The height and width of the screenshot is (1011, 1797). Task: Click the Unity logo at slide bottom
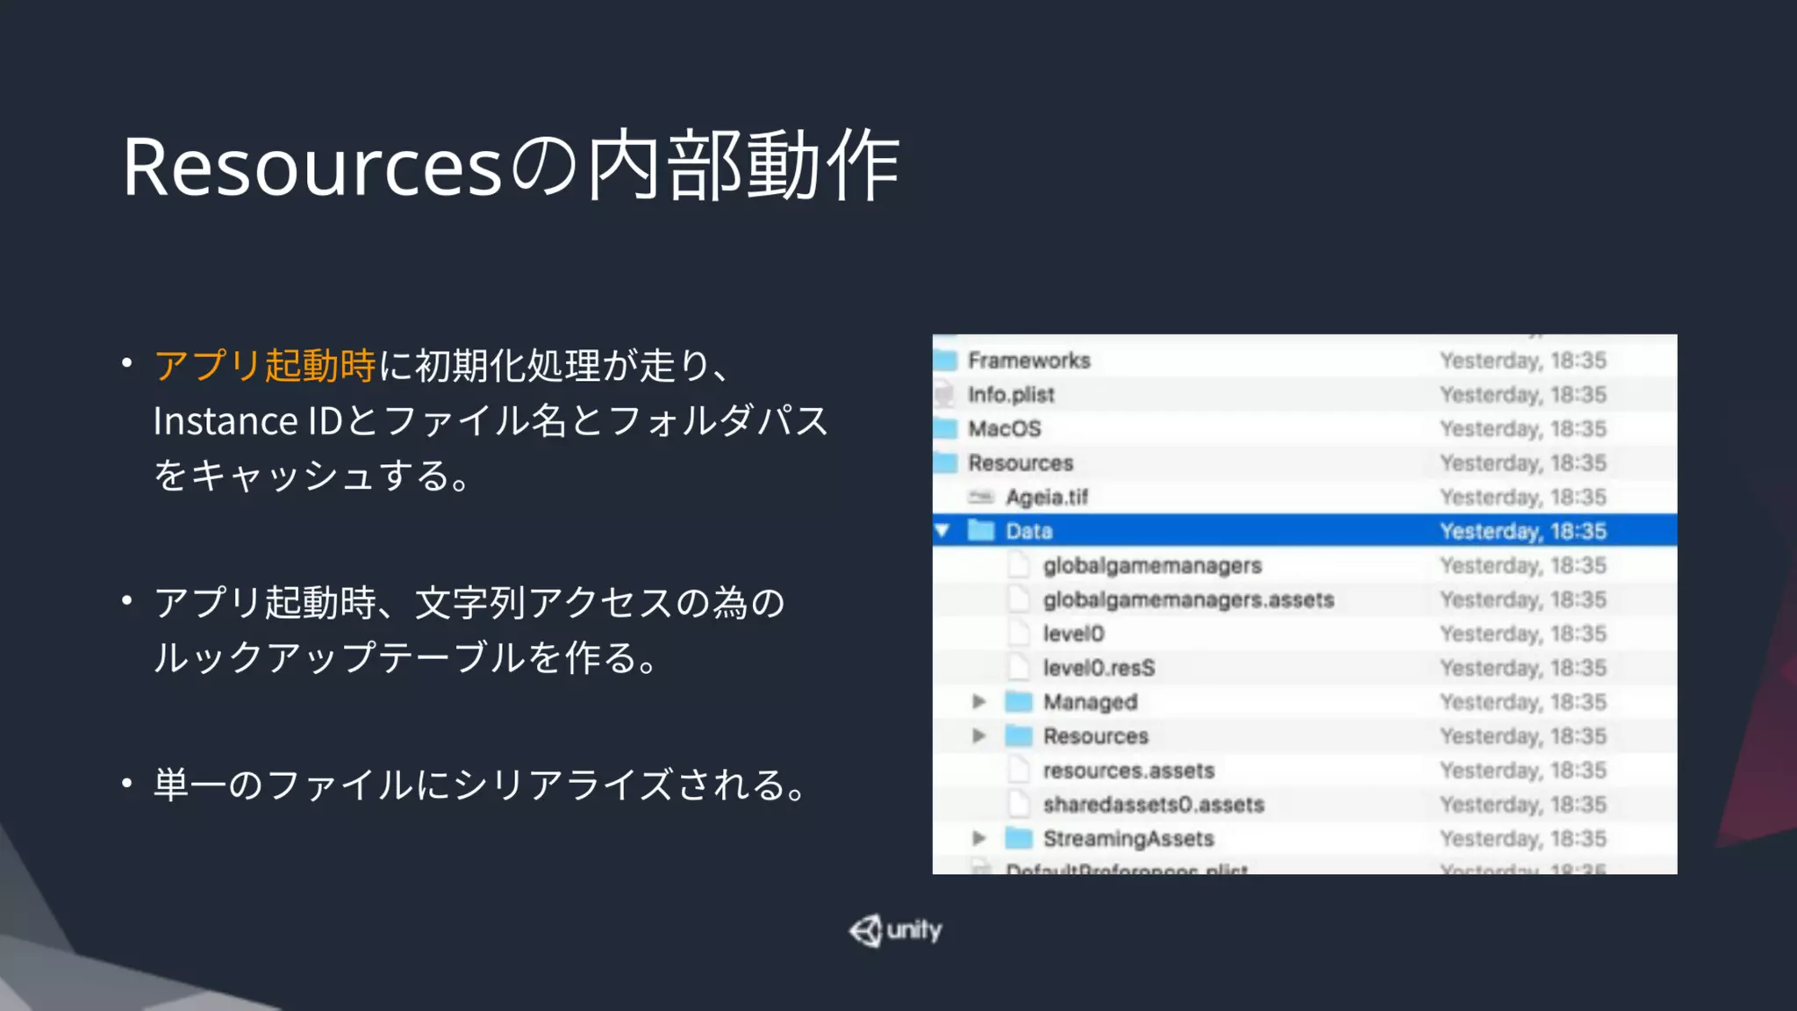(x=896, y=930)
